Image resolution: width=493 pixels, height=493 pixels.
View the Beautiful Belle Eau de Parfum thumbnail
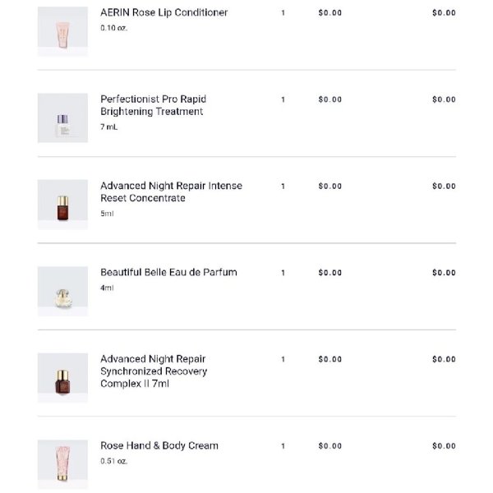tap(62, 291)
